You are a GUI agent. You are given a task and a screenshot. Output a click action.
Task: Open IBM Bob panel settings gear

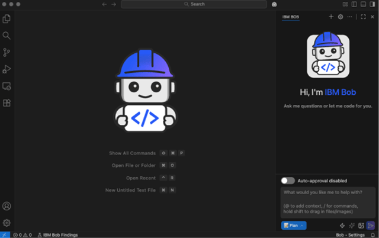[x=341, y=17]
